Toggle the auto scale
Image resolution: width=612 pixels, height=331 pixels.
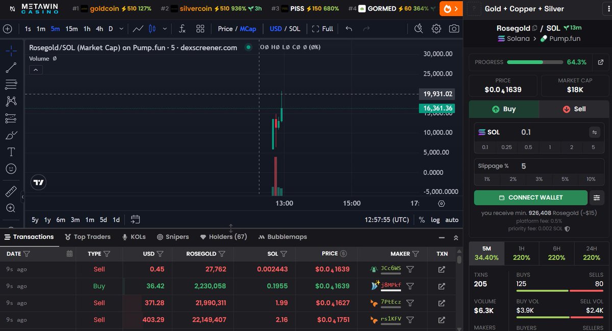point(452,220)
